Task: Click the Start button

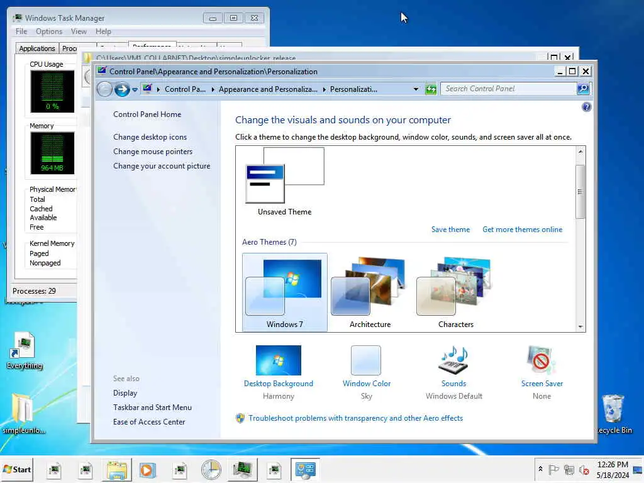Action: [x=17, y=469]
